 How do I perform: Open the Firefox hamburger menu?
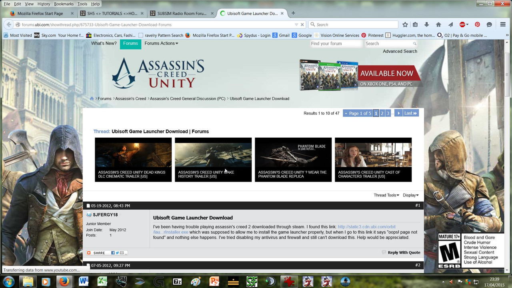pyautogui.click(x=503, y=24)
